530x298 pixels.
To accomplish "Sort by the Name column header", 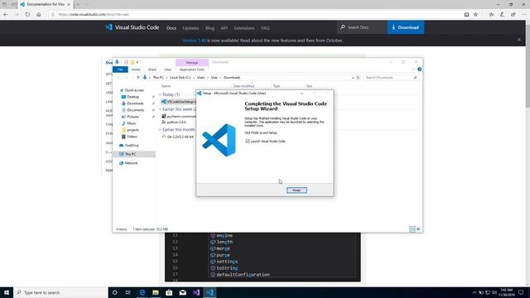I will (166, 86).
